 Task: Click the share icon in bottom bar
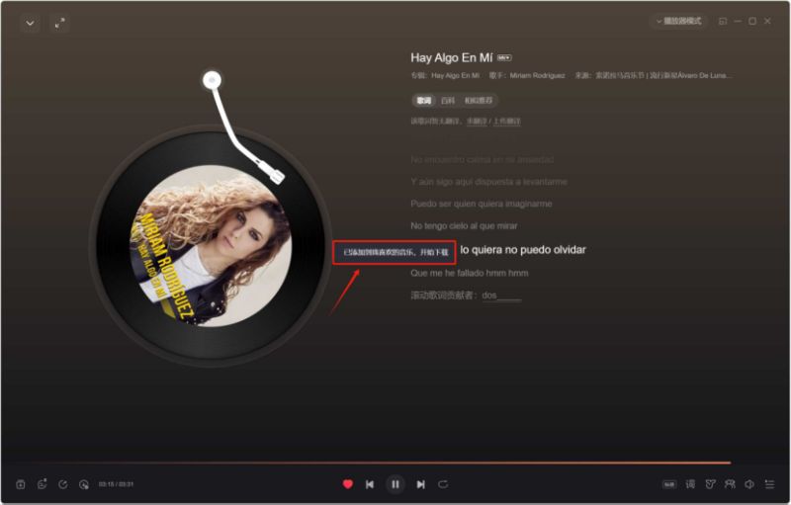pos(63,484)
